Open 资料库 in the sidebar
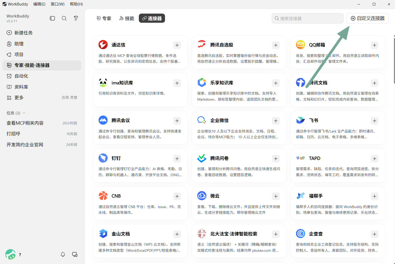The height and width of the screenshot is (264, 395). [x=42, y=87]
